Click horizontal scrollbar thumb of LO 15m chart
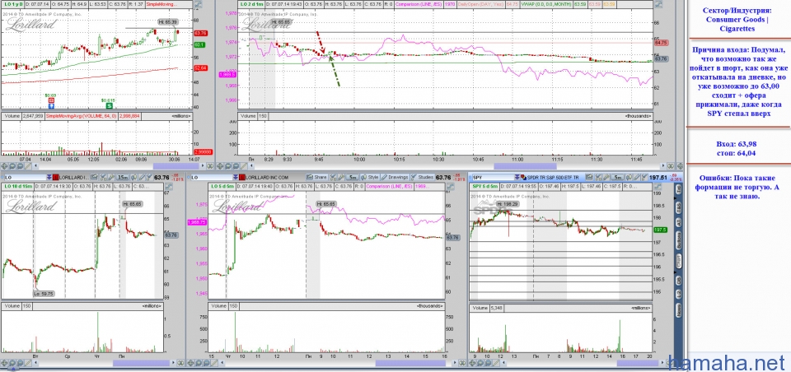This screenshot has width=791, height=372. (x=141, y=363)
